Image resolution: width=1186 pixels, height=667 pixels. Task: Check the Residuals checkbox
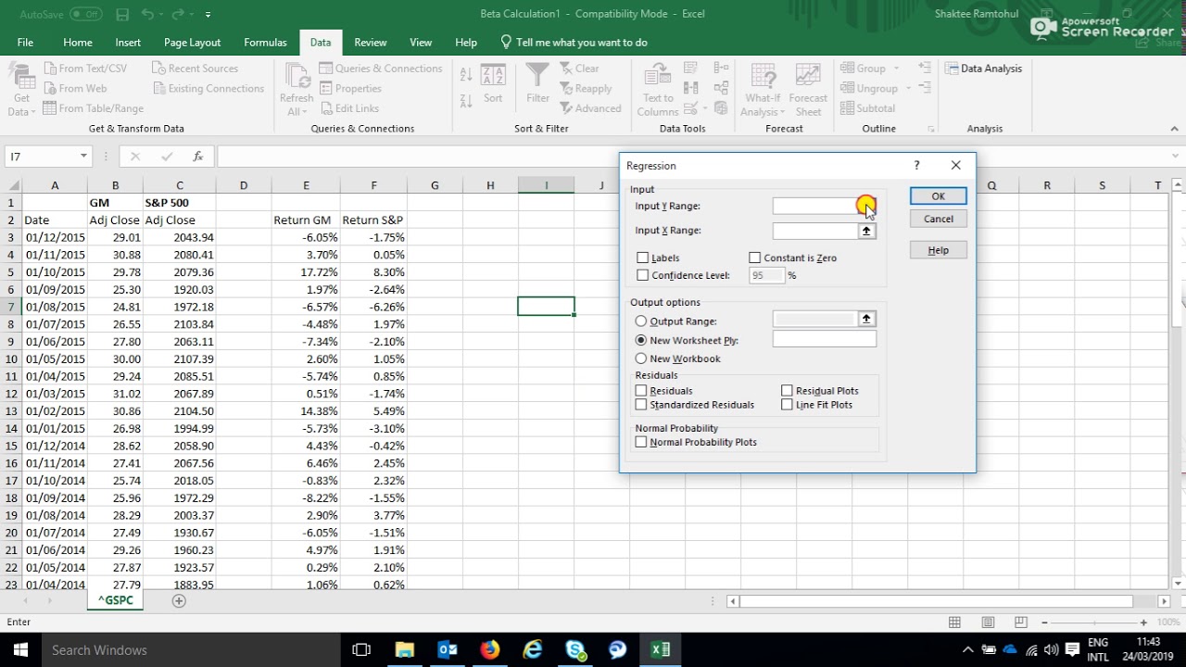click(x=641, y=391)
